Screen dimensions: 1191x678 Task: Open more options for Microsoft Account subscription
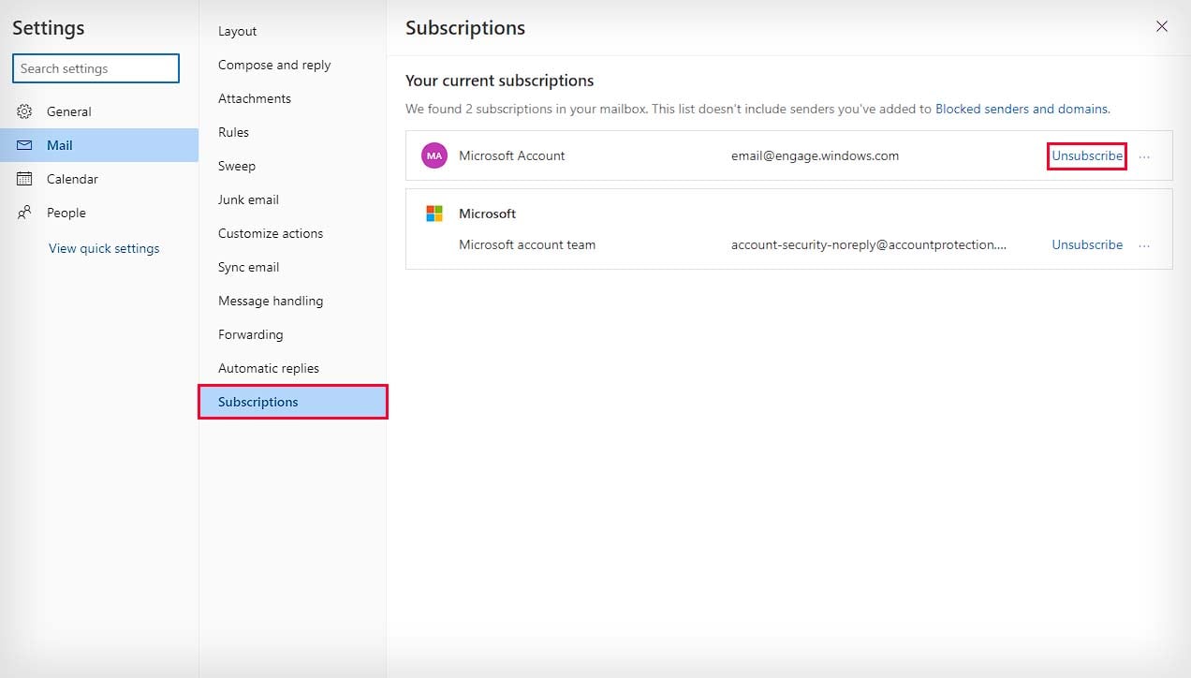[1144, 156]
